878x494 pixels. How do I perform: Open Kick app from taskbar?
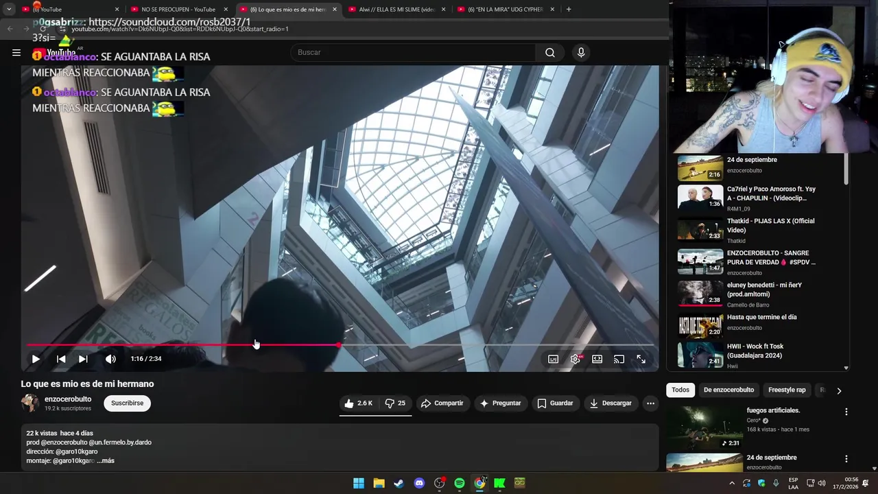click(500, 483)
